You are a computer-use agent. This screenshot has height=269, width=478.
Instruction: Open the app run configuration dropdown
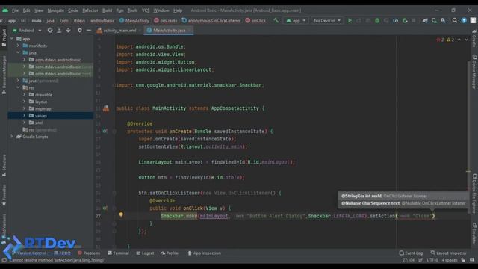[x=296, y=20]
